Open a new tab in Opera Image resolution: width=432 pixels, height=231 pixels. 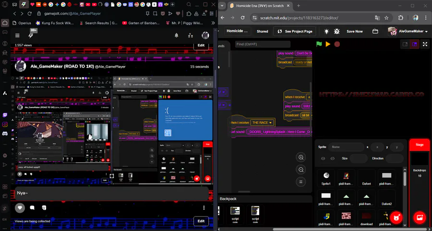(172, 4)
